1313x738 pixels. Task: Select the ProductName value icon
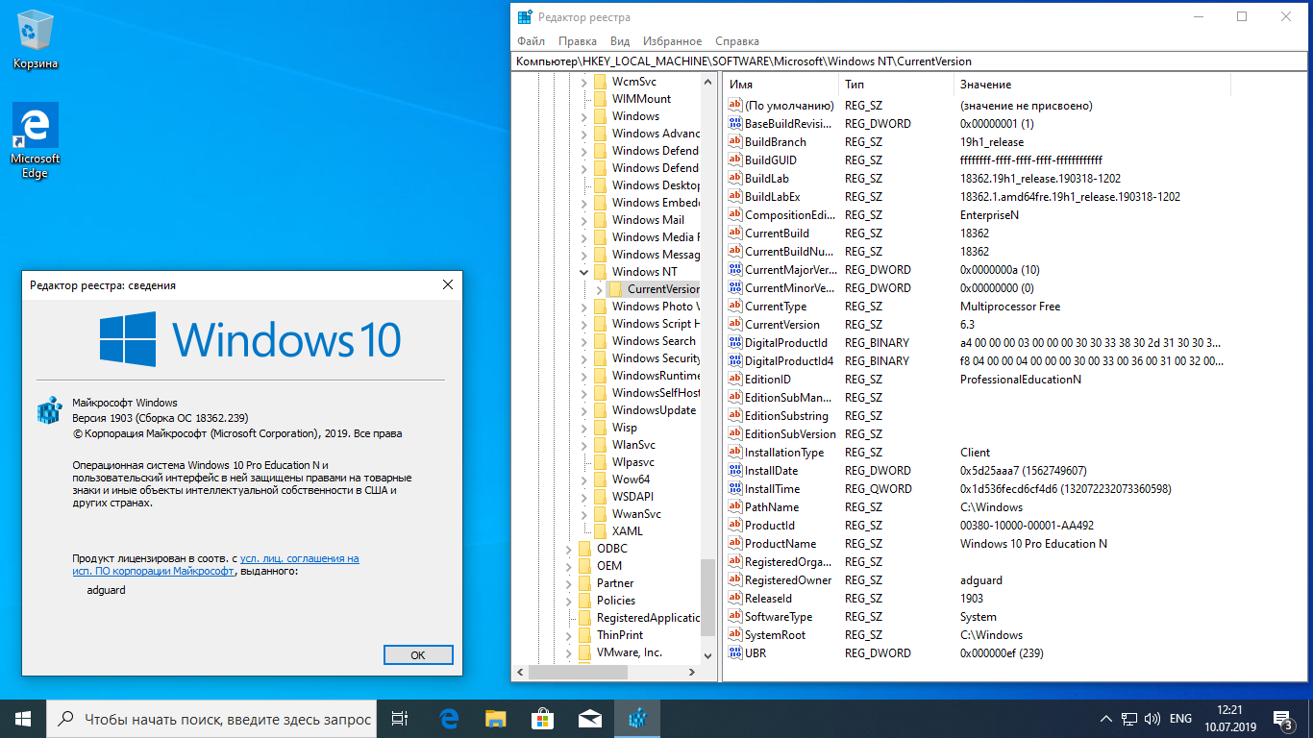click(x=735, y=544)
